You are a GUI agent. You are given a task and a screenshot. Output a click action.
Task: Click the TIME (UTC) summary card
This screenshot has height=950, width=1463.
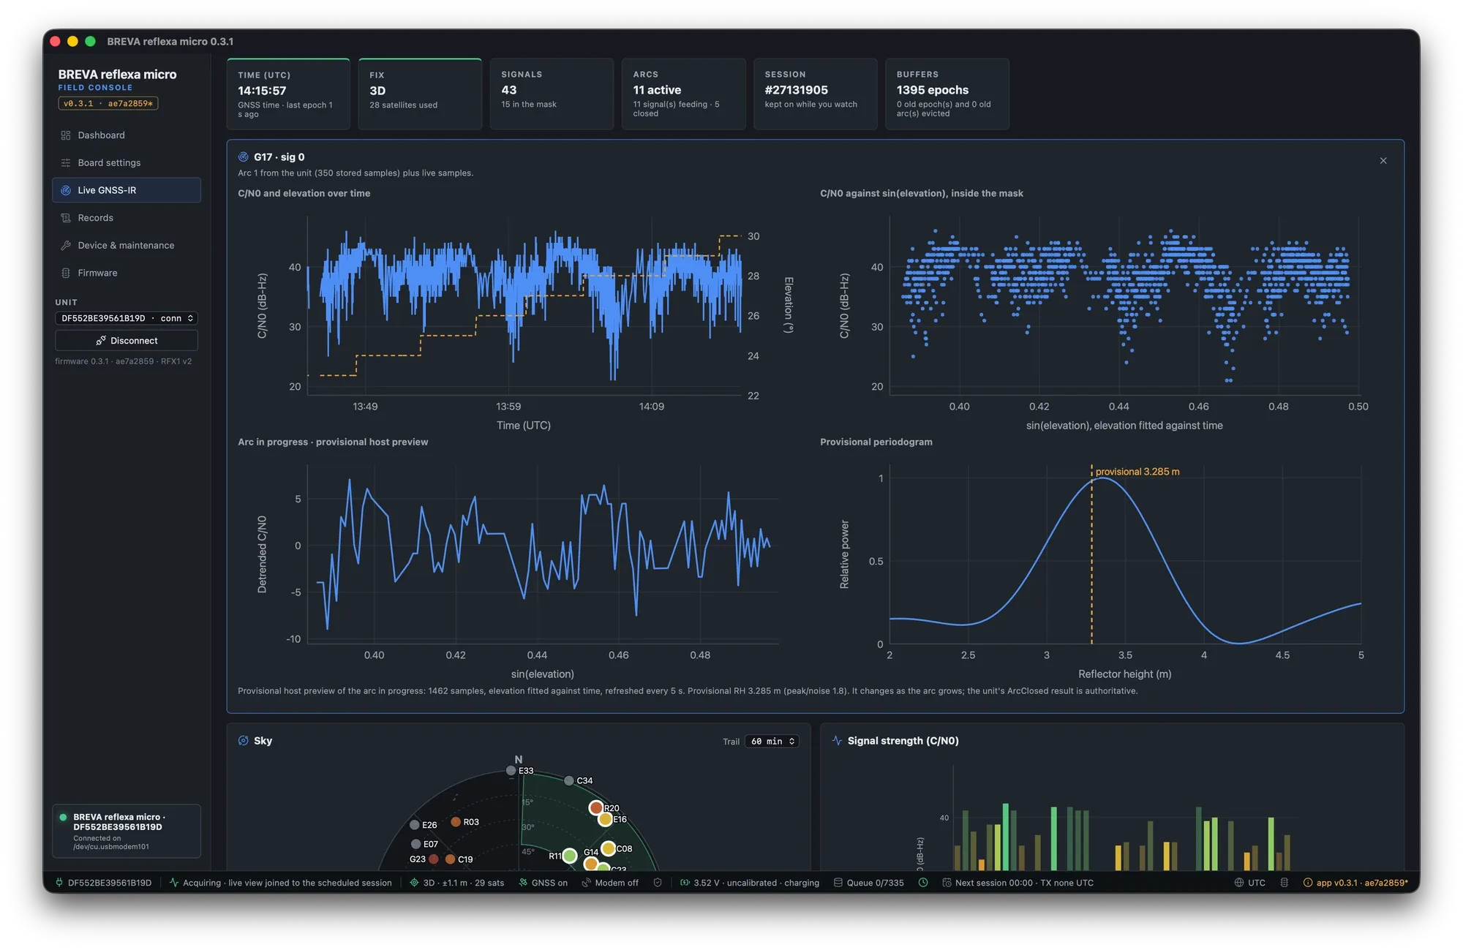(x=288, y=94)
